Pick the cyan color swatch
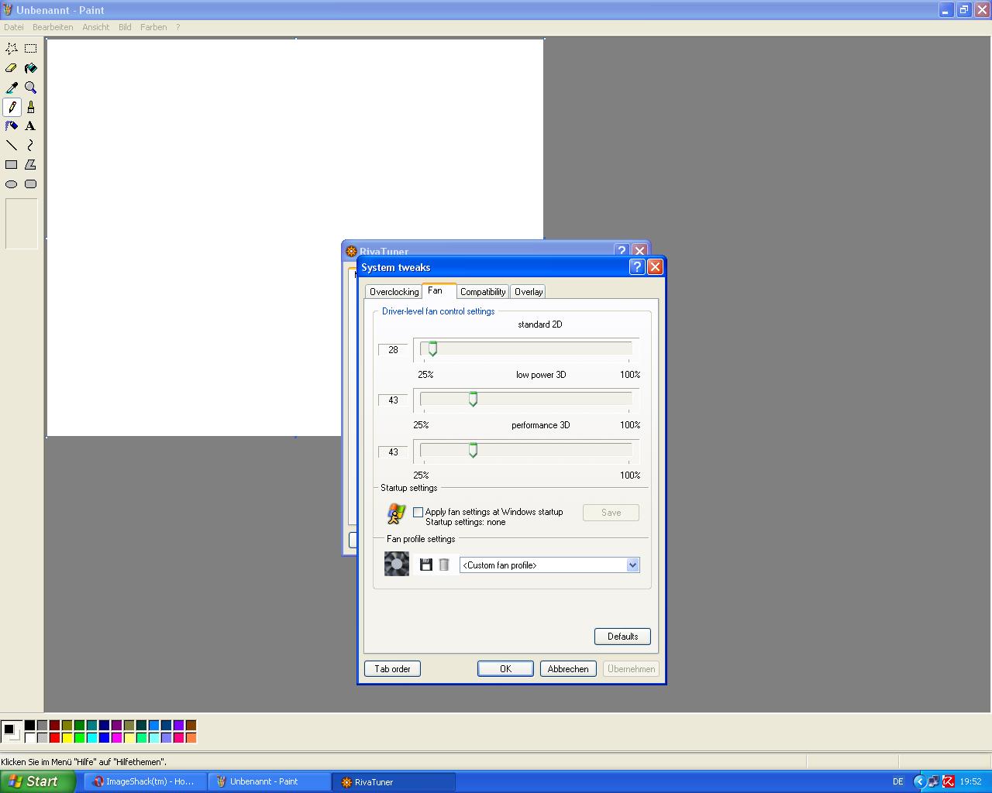The width and height of the screenshot is (992, 793). (91, 738)
